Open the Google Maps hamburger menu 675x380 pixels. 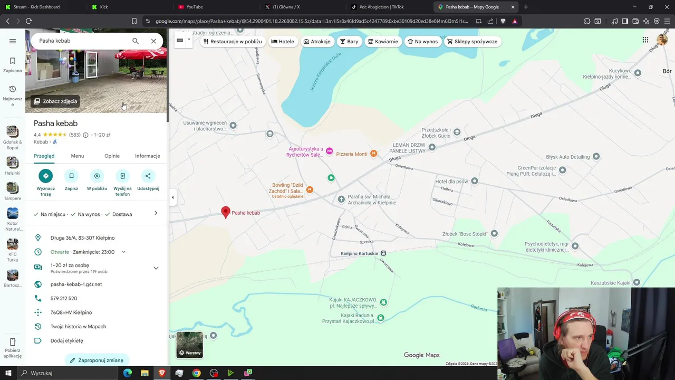pos(13,41)
